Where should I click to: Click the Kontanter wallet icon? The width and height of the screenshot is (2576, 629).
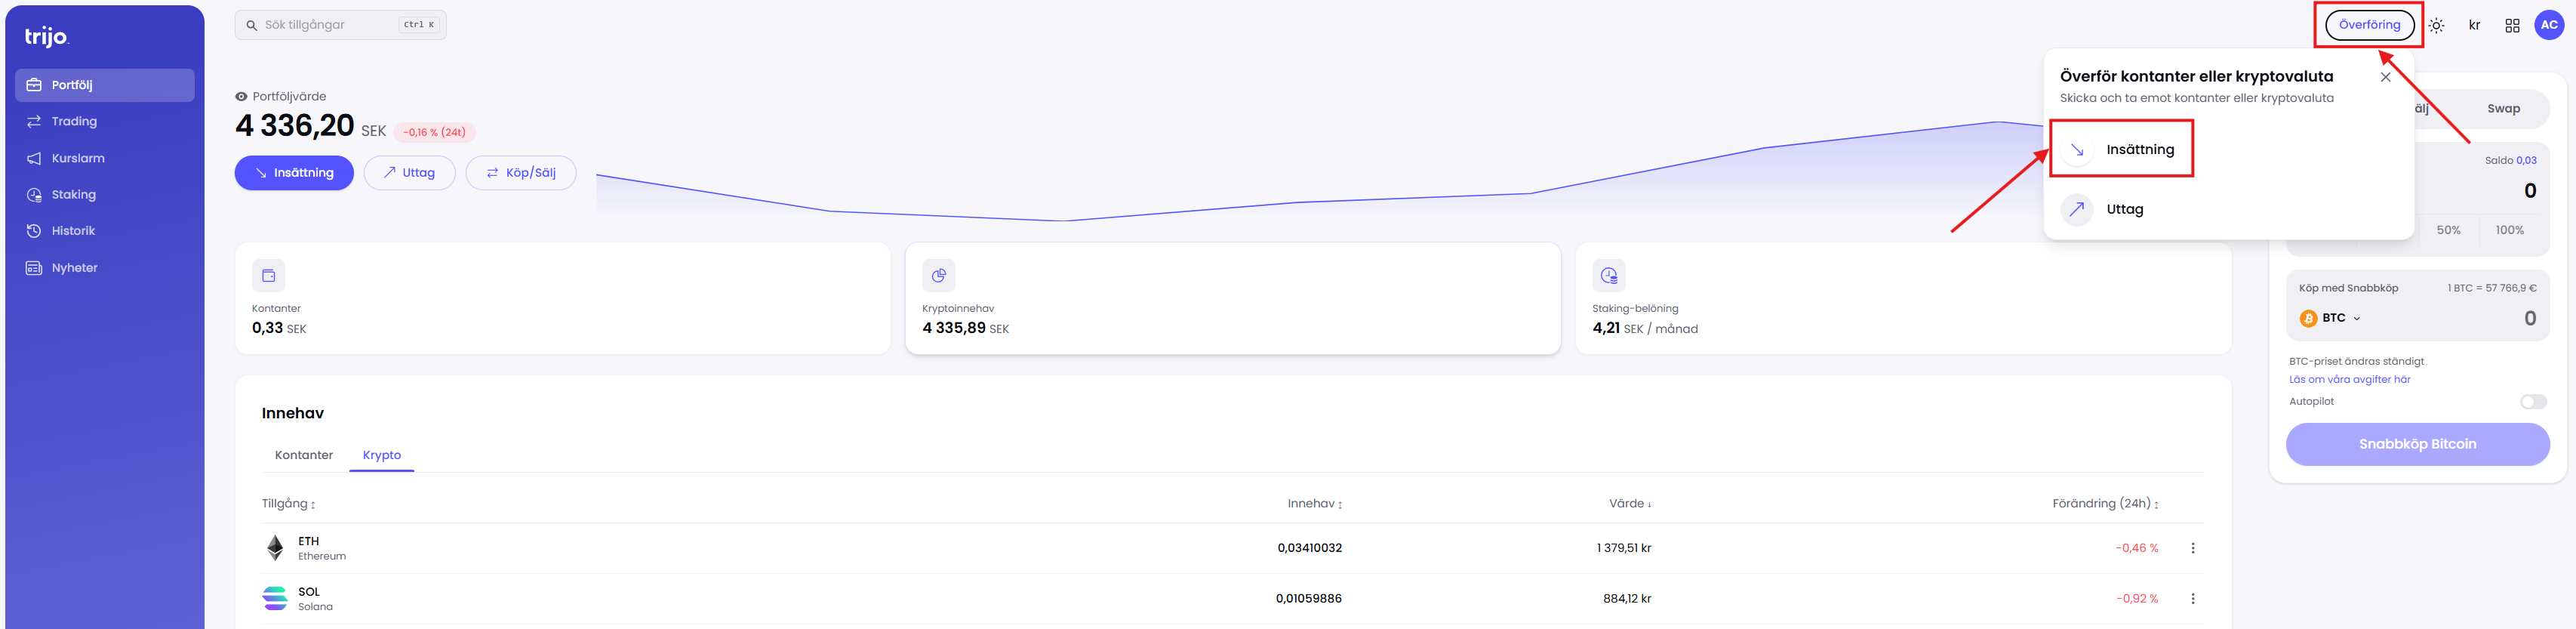pos(269,275)
